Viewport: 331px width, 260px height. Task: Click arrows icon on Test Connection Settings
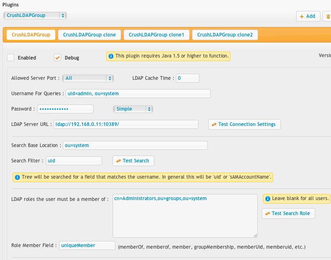[214, 124]
